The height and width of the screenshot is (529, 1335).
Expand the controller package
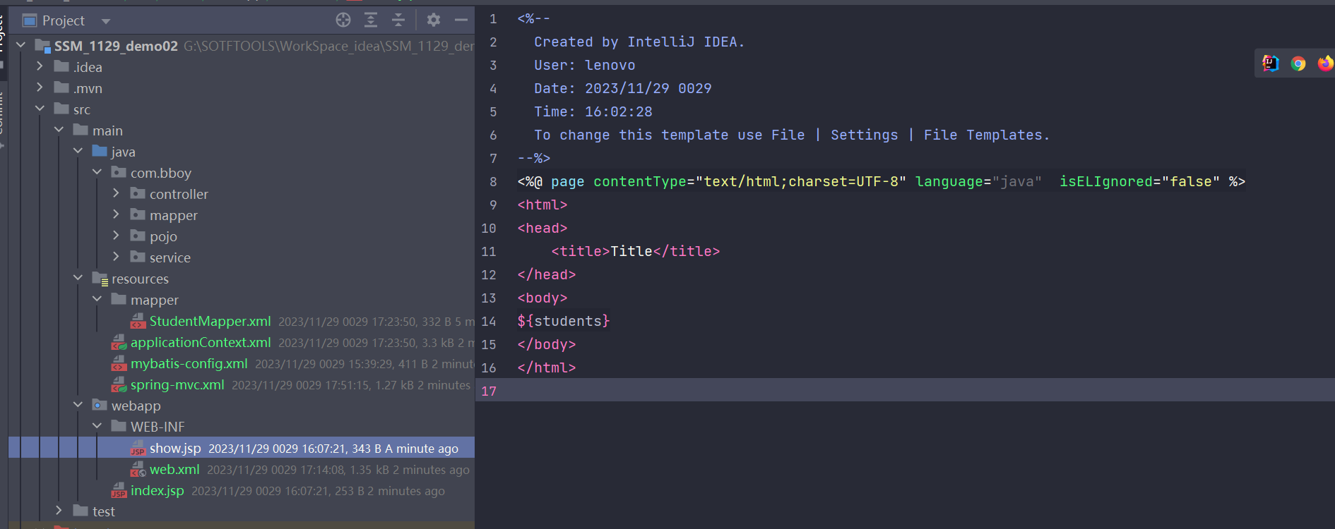pos(117,193)
